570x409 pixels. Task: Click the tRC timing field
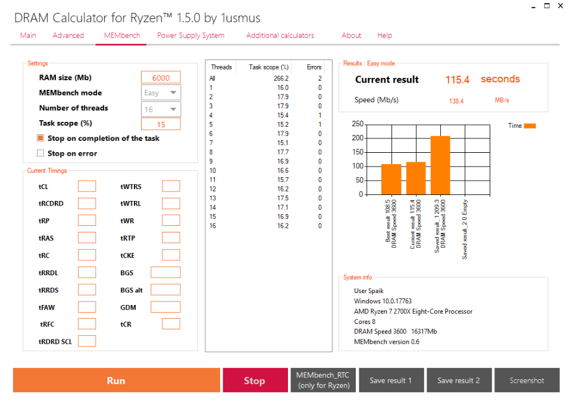pos(87,255)
